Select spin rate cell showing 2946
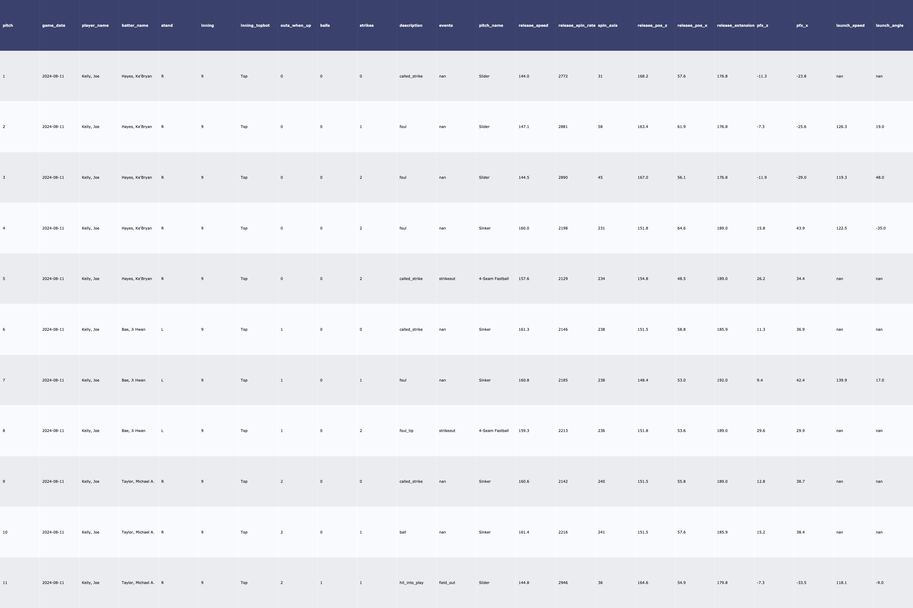 [x=563, y=583]
